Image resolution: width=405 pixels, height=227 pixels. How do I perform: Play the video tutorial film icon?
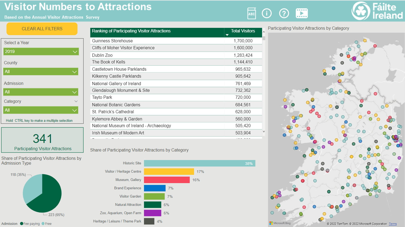coord(302,13)
